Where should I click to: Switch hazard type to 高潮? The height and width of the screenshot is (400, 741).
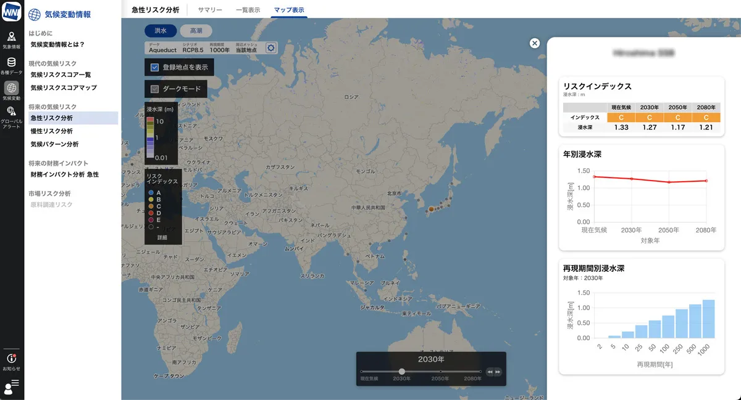pos(196,31)
